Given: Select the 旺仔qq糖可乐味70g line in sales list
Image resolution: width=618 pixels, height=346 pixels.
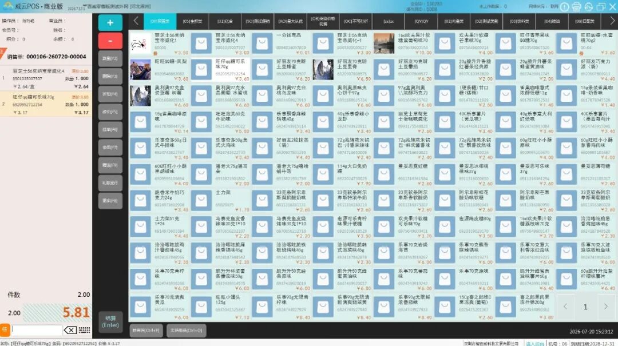Looking at the screenshot, I should coord(46,105).
